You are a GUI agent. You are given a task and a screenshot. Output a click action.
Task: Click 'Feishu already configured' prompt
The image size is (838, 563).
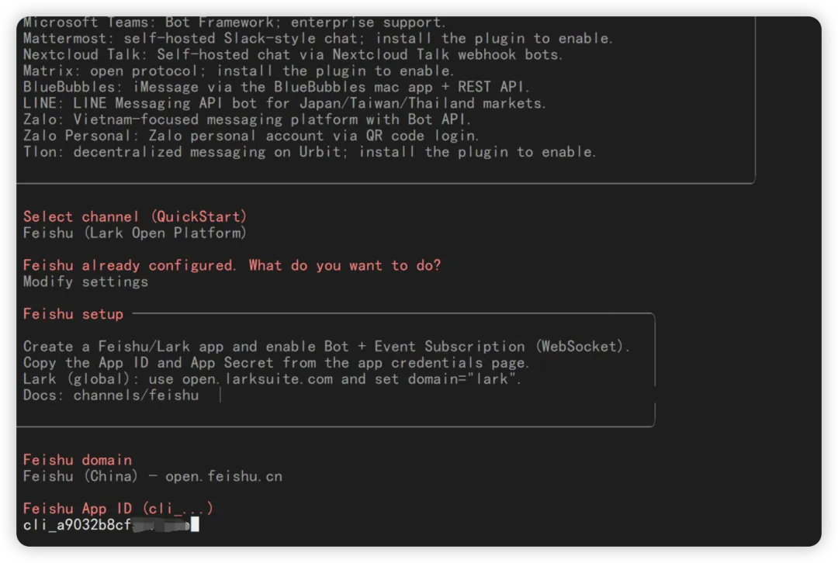coord(232,265)
